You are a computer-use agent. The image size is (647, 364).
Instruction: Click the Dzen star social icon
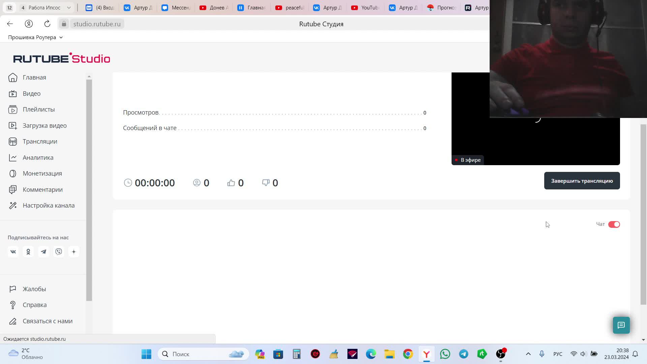[x=74, y=252]
